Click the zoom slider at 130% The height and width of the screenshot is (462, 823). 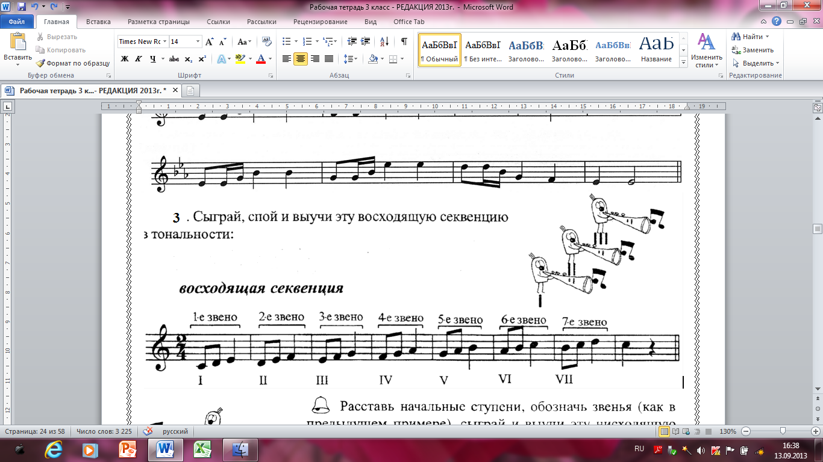pos(782,431)
